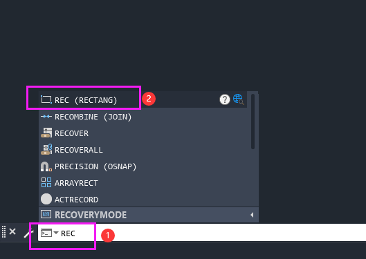Screen dimensions: 366x259
Task: Click the RECOVER command icon
Action: 46,133
